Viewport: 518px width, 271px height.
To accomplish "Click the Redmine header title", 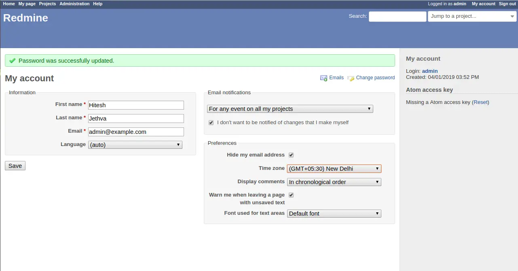I will pyautogui.click(x=25, y=18).
